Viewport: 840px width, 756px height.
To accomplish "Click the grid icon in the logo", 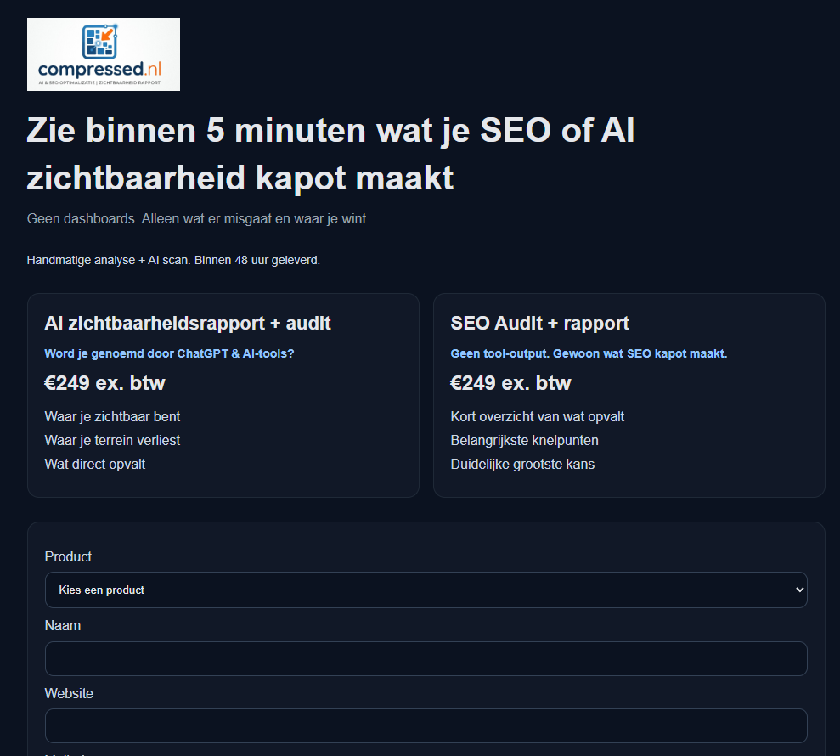I will [99, 42].
